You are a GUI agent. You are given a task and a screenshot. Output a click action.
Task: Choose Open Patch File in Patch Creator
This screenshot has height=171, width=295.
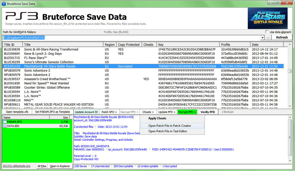(x=170, y=126)
